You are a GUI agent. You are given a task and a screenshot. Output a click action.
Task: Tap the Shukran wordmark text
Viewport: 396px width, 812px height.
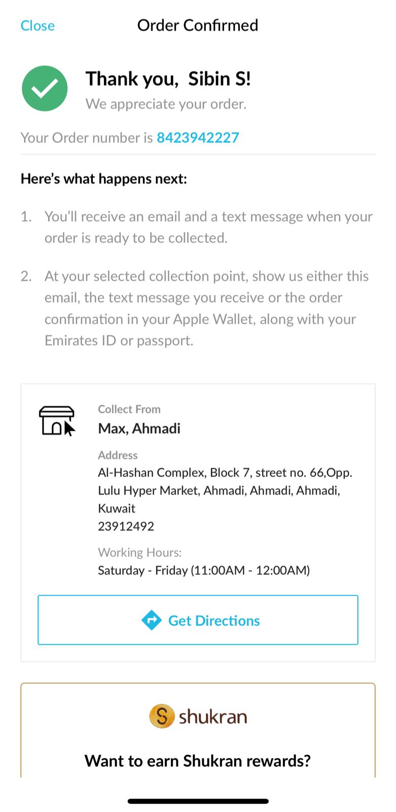click(213, 717)
